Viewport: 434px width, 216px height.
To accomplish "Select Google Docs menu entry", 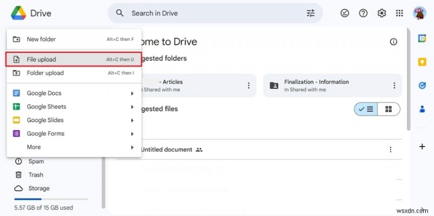I will pyautogui.click(x=74, y=93).
